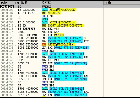Click hex bytes 81EB 00F02A00
Viewport: 140px width, 98px height.
(x=28, y=35)
